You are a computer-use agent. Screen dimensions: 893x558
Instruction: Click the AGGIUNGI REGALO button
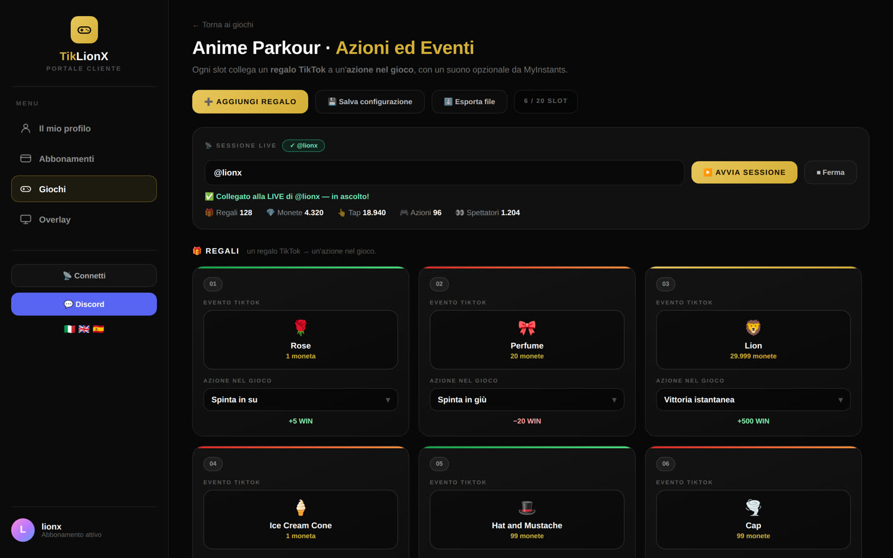coord(250,102)
